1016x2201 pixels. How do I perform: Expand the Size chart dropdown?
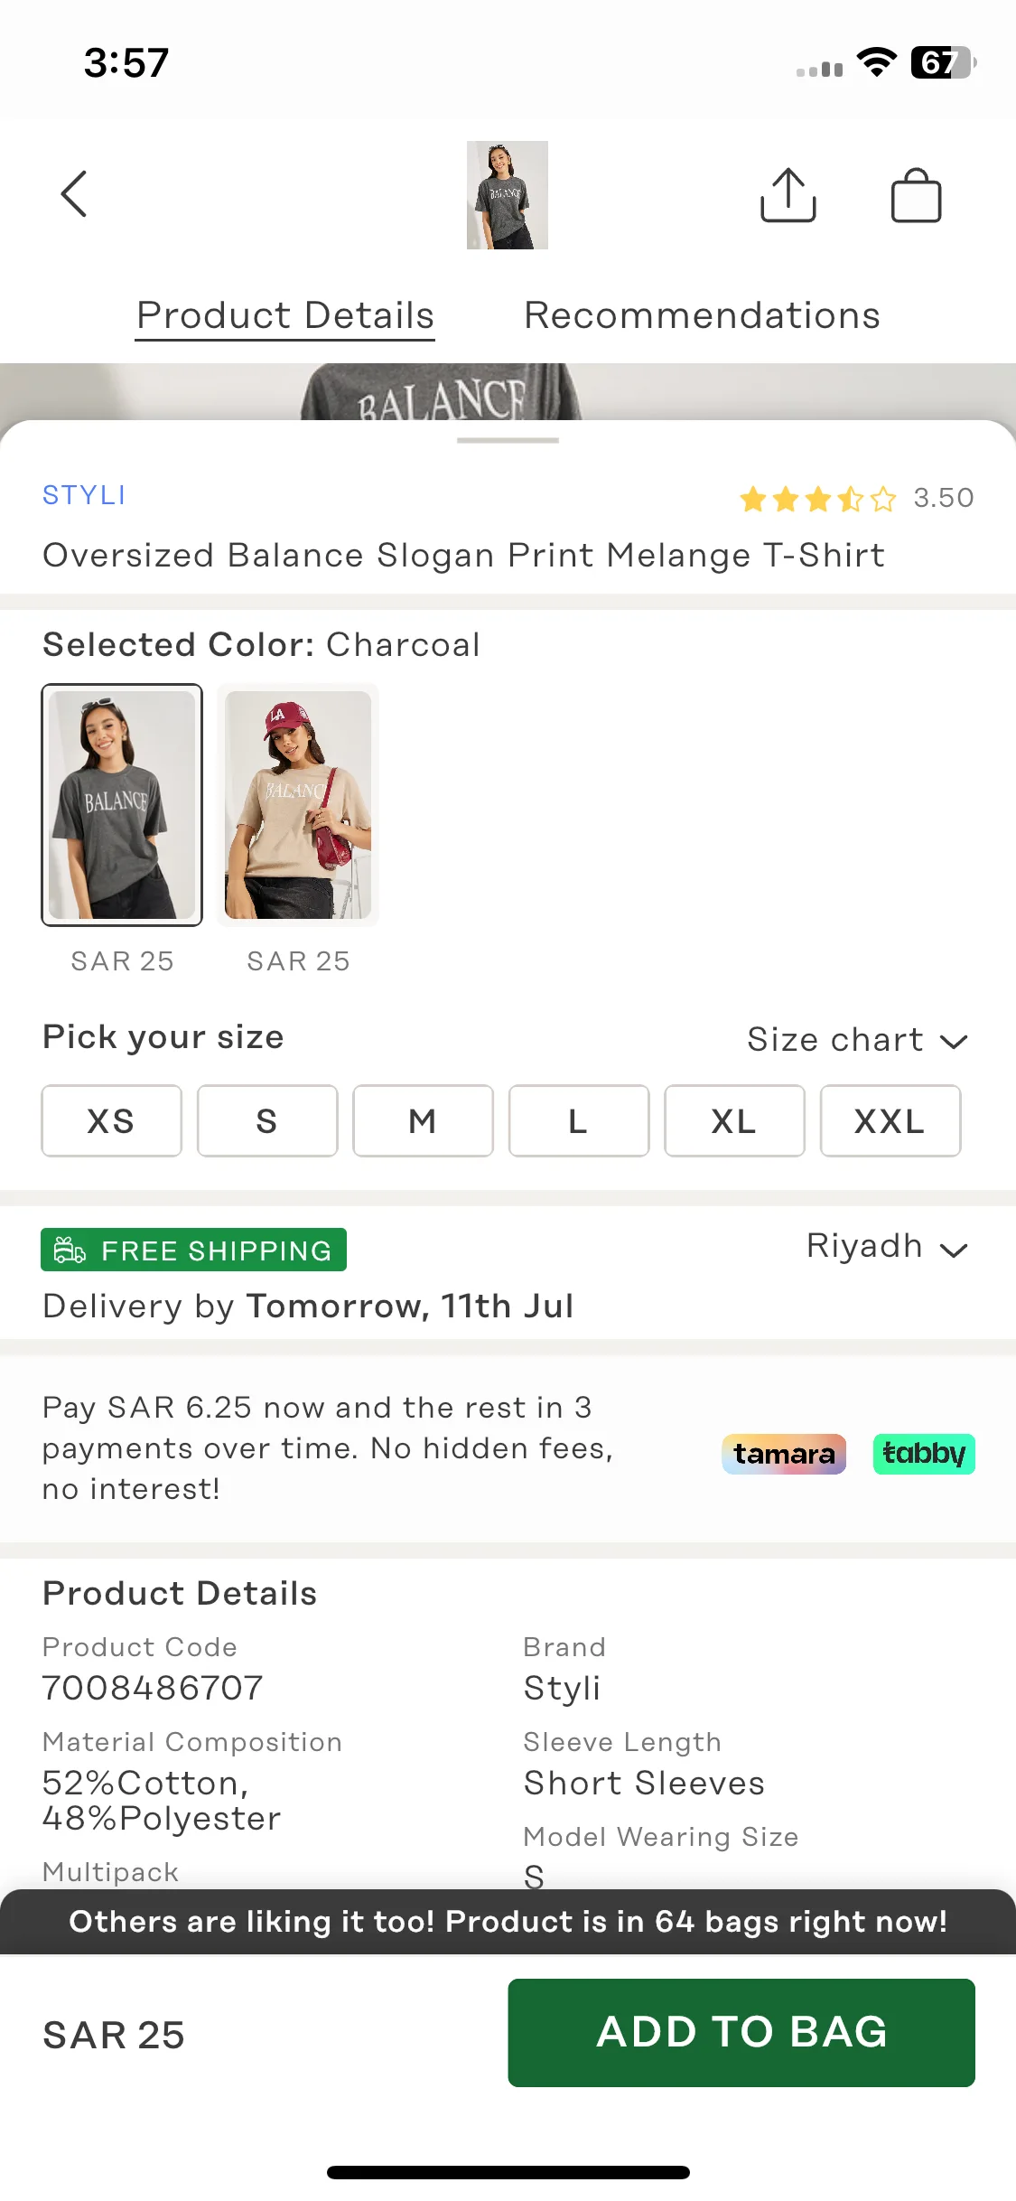(x=857, y=1040)
